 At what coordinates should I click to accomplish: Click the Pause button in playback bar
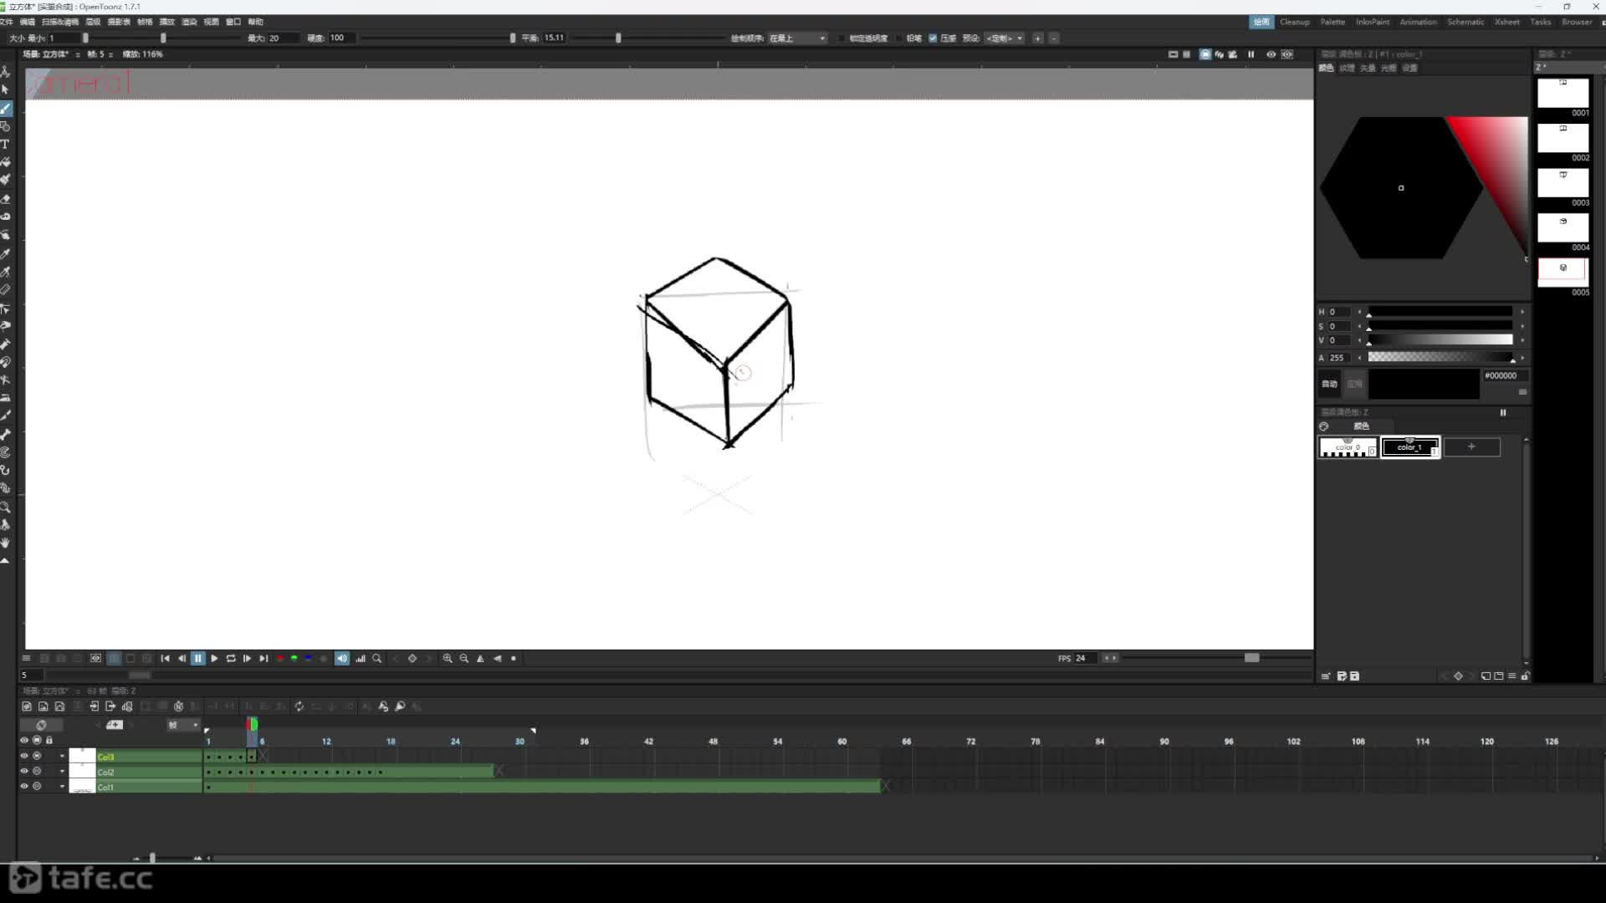coord(198,659)
